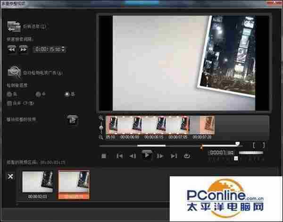Click the jog bar scrubber handle
Screen dimensions: 283x222
click(x=238, y=144)
